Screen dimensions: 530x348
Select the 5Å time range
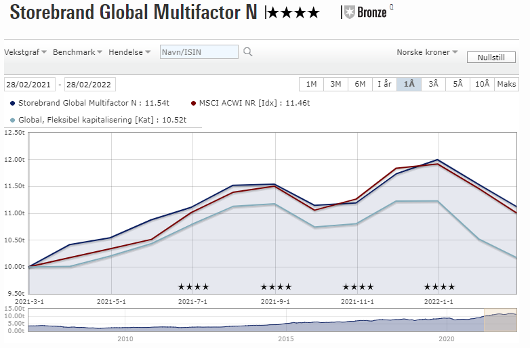(x=457, y=84)
